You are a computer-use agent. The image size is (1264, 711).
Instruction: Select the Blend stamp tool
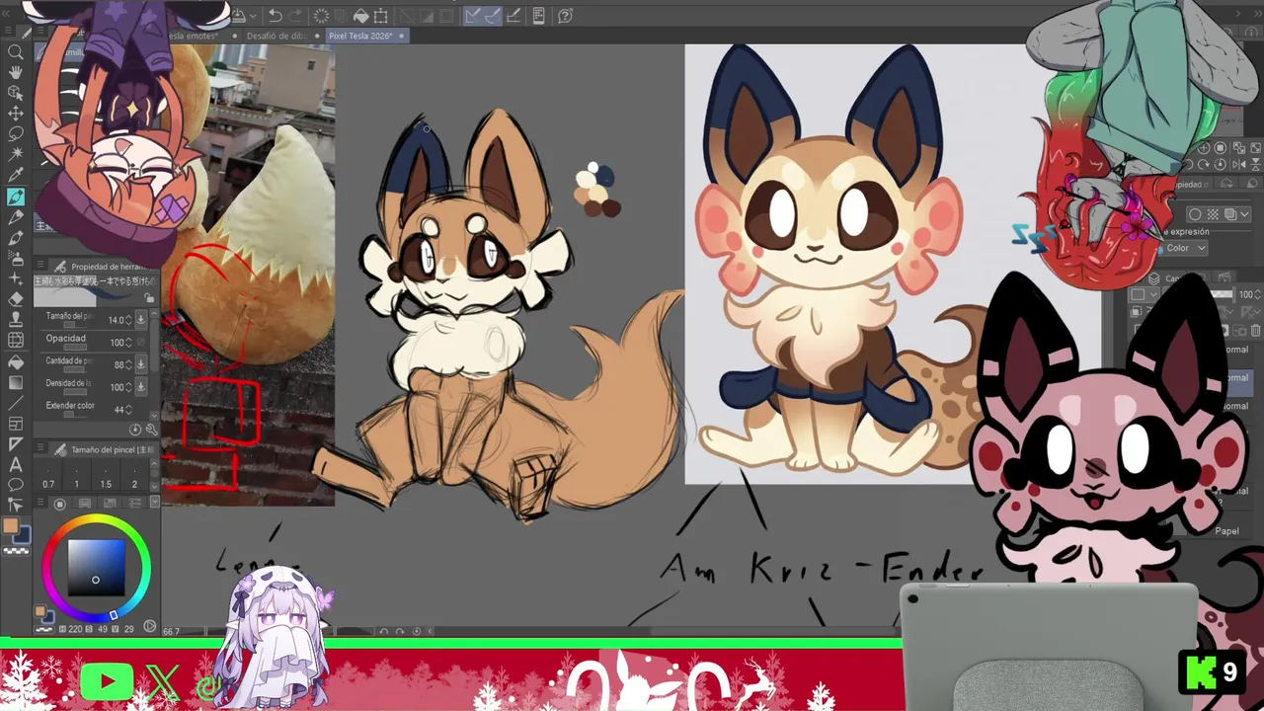coord(16,320)
